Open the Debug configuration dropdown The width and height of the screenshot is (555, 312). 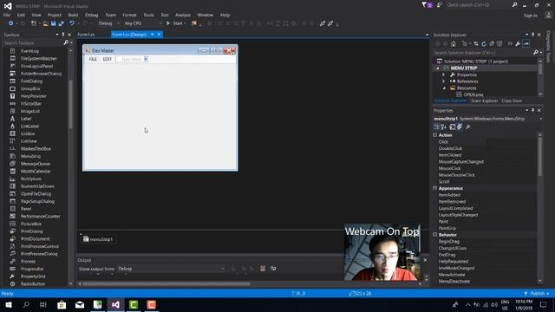pos(108,23)
